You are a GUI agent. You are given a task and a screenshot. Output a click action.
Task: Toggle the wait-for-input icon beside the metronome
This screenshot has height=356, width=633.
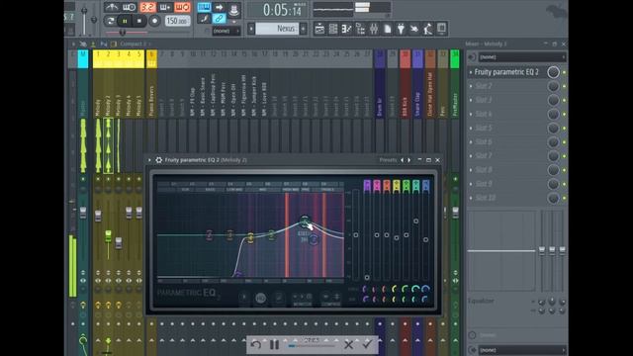pos(129,7)
